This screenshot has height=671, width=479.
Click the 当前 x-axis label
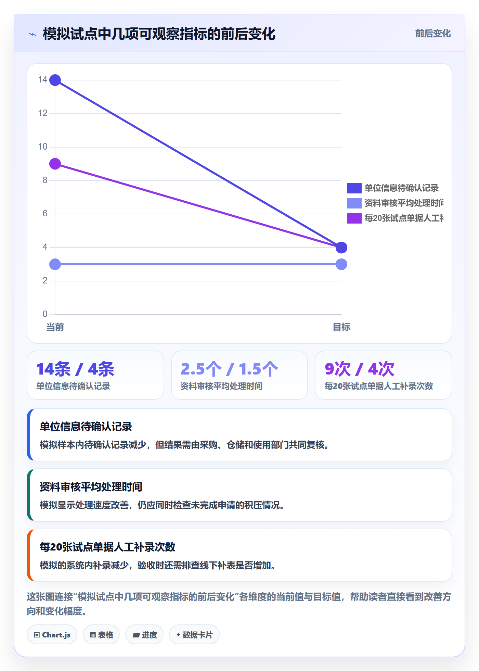(x=55, y=327)
